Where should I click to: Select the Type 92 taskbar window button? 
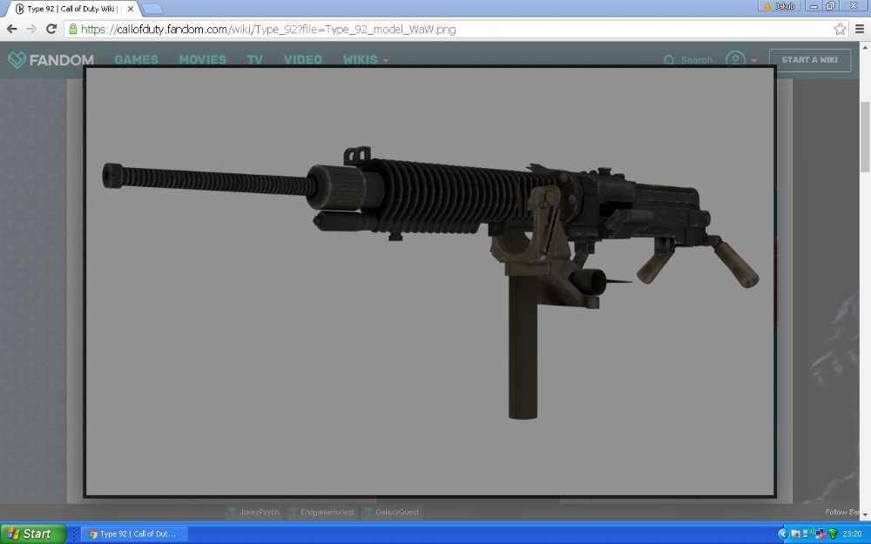(134, 534)
